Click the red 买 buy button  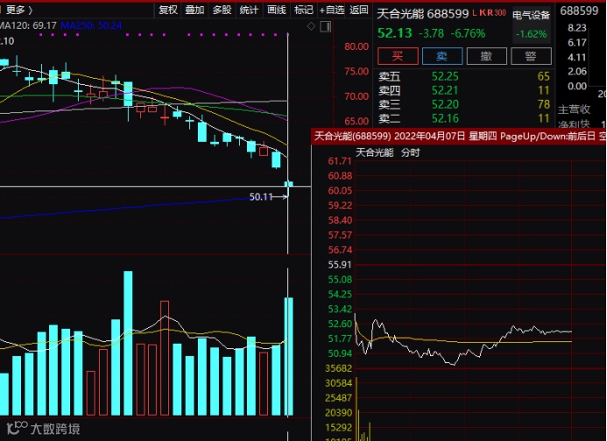tap(398, 57)
